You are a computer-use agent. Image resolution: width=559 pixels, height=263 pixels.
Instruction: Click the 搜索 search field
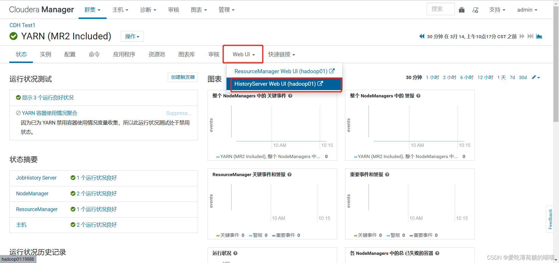pos(441,9)
